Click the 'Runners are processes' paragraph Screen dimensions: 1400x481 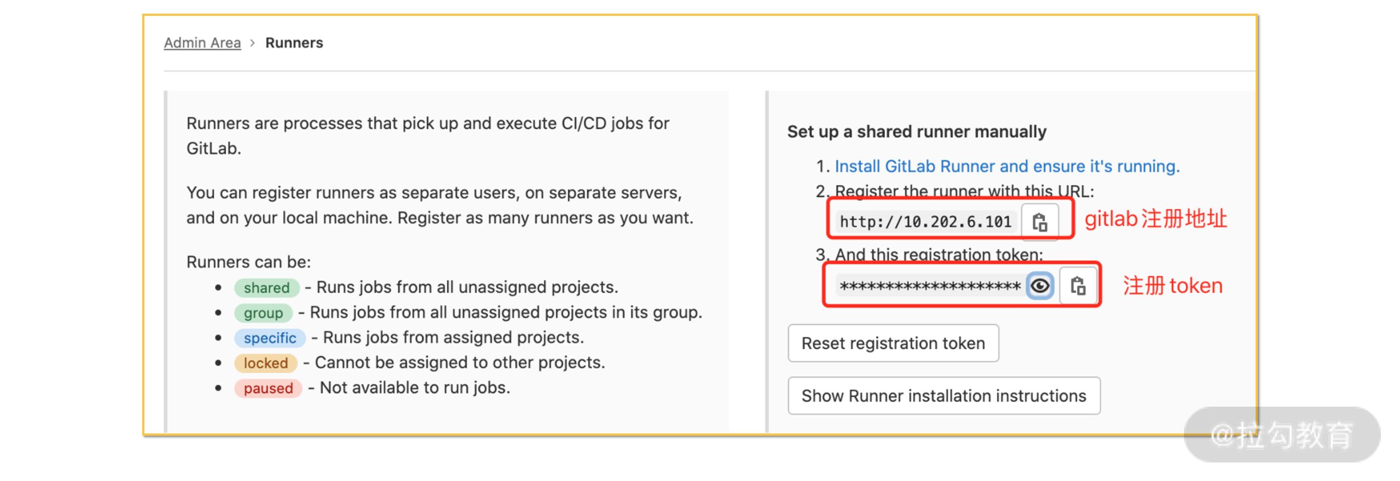tap(428, 136)
